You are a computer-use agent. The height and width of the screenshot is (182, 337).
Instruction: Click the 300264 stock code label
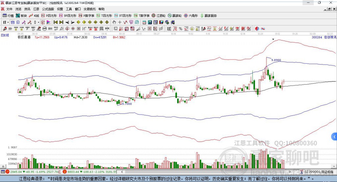click(x=317, y=37)
